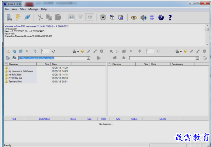This screenshot has width=212, height=147.
Task: Go up one directory in local pane
Action: 14,58
